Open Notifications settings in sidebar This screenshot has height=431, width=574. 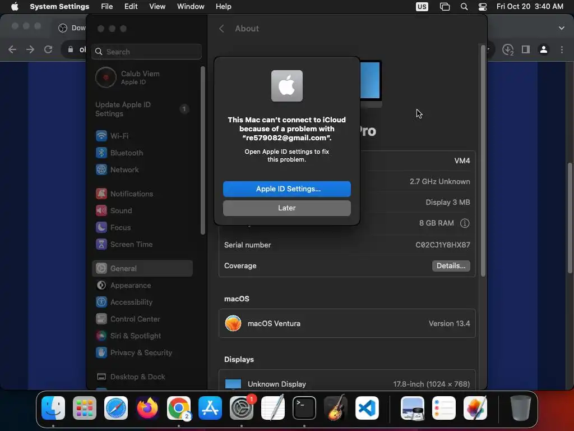(142, 194)
